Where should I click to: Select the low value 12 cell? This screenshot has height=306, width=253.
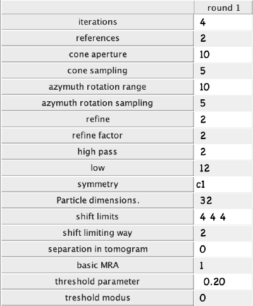pyautogui.click(x=223, y=168)
